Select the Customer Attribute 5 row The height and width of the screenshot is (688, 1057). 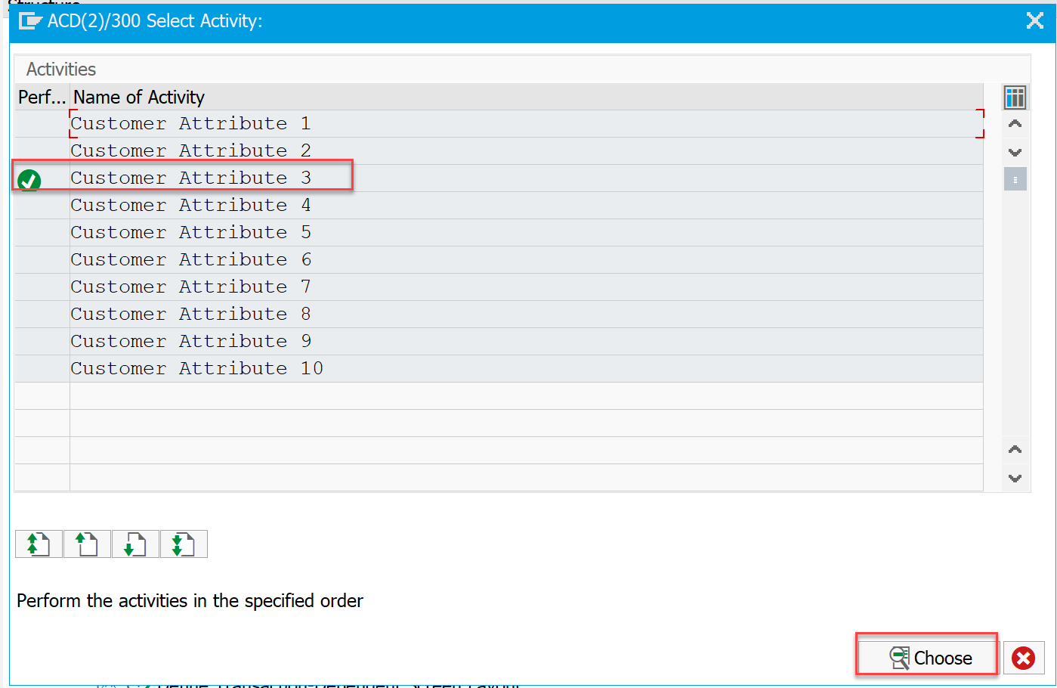(190, 232)
